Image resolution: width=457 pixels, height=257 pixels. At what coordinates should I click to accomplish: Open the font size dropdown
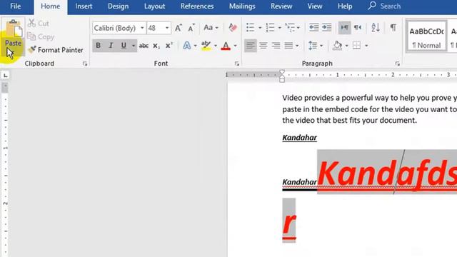(167, 28)
